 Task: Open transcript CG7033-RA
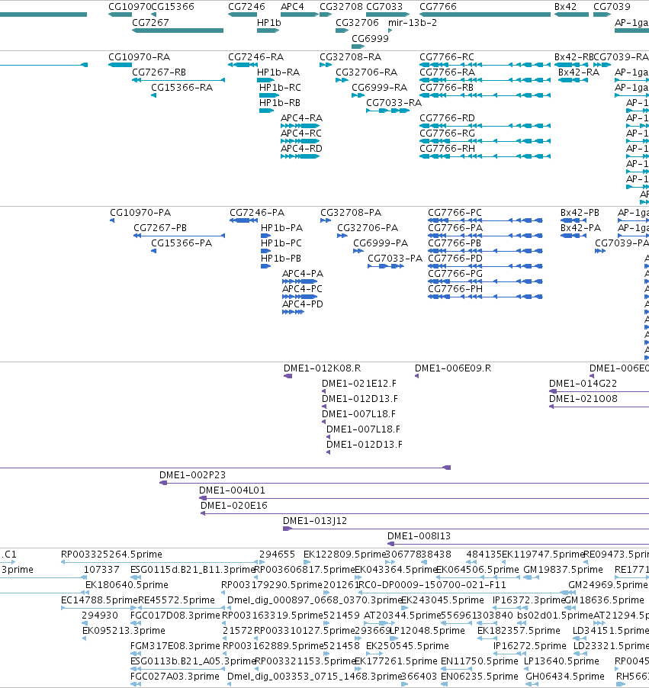click(394, 103)
